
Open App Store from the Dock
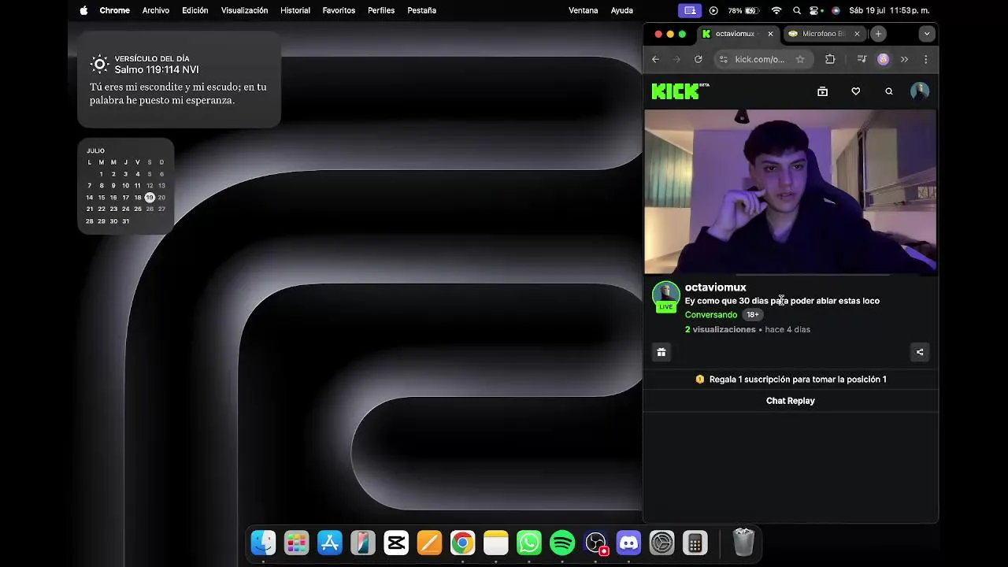[x=330, y=543]
